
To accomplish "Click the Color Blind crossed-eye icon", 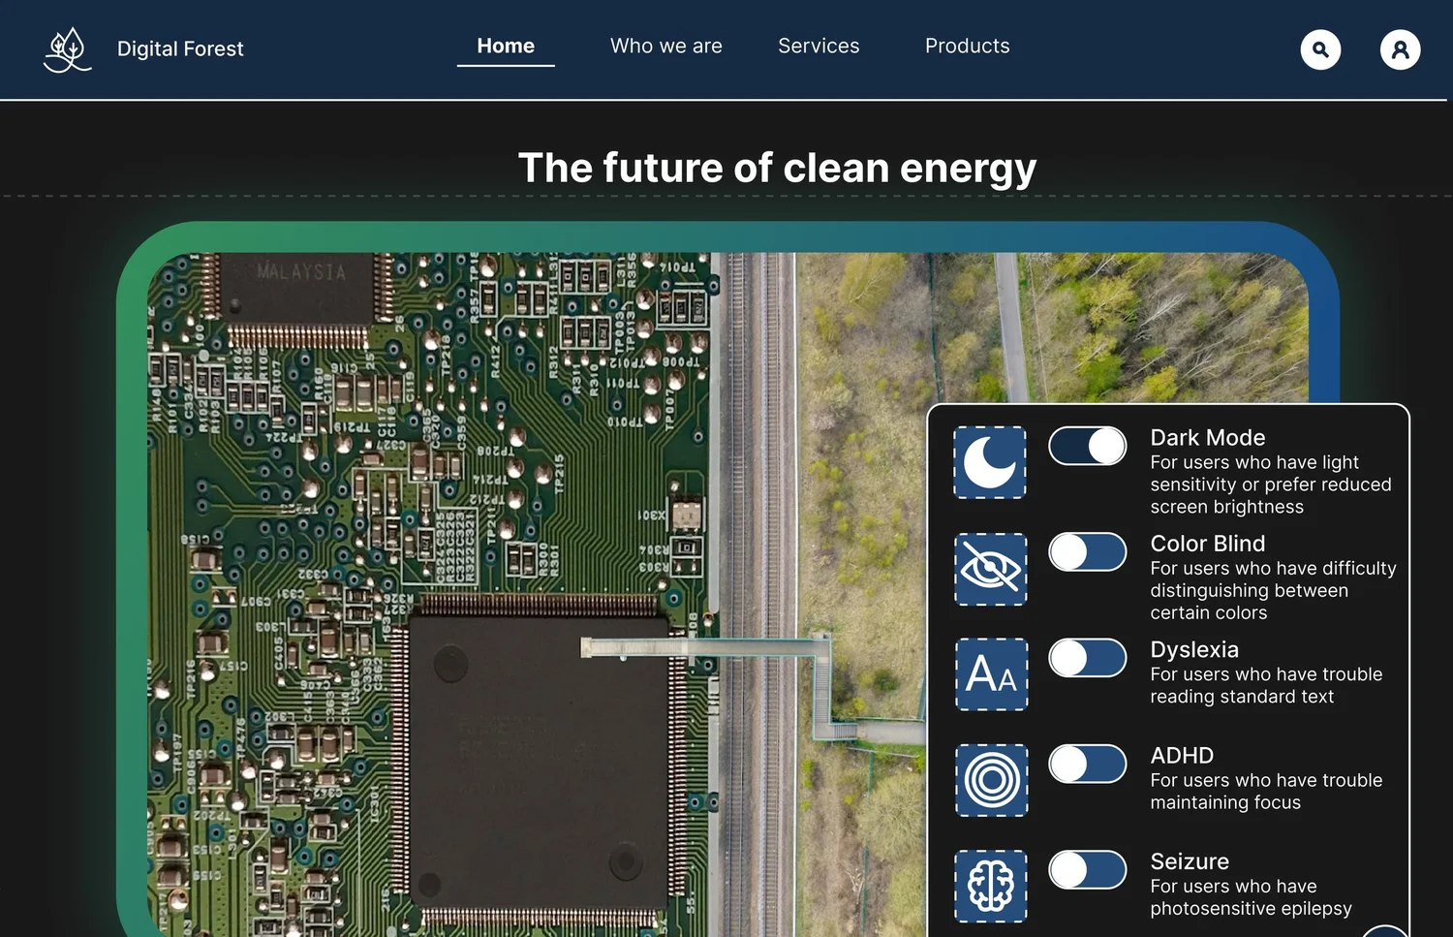I will pos(990,569).
